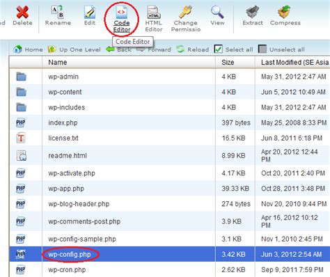Click the Back navigation button
Screen dimensions: 330x277
(118, 49)
